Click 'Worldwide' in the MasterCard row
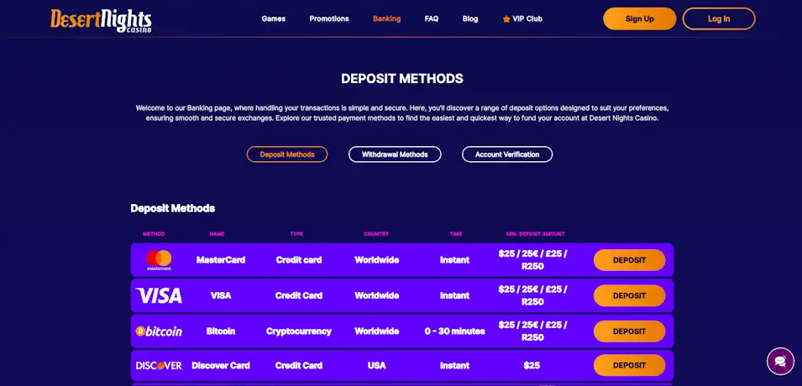Viewport: 802px width, 386px height. tap(376, 260)
